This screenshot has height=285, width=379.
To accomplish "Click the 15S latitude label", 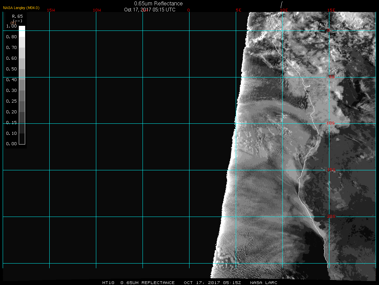I will coord(331,170).
